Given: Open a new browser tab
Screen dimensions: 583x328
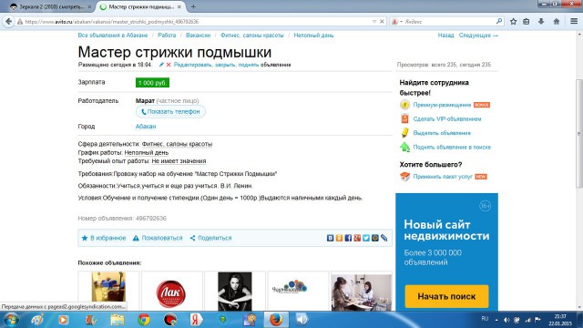Looking at the screenshot, I should coord(193,6).
